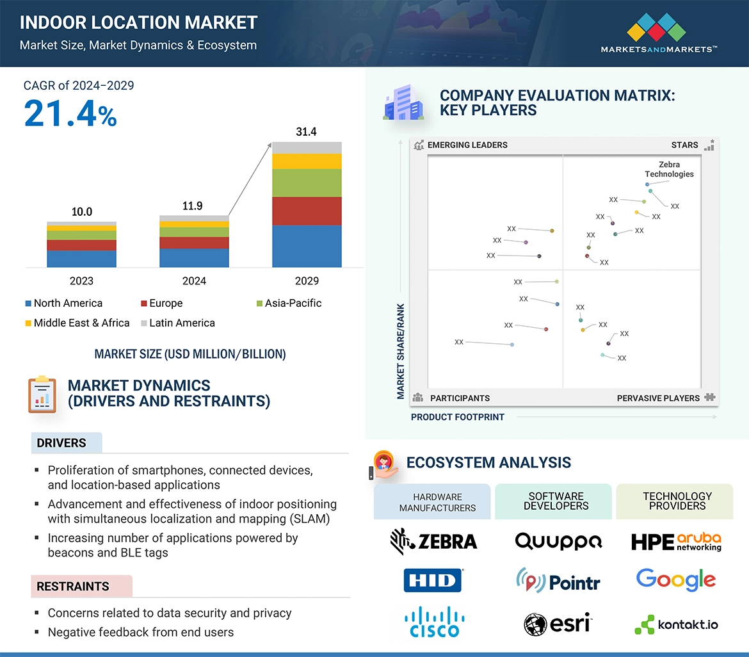The image size is (749, 657).
Task: Click the HPE Aruba Networking logo
Action: pyautogui.click(x=676, y=542)
